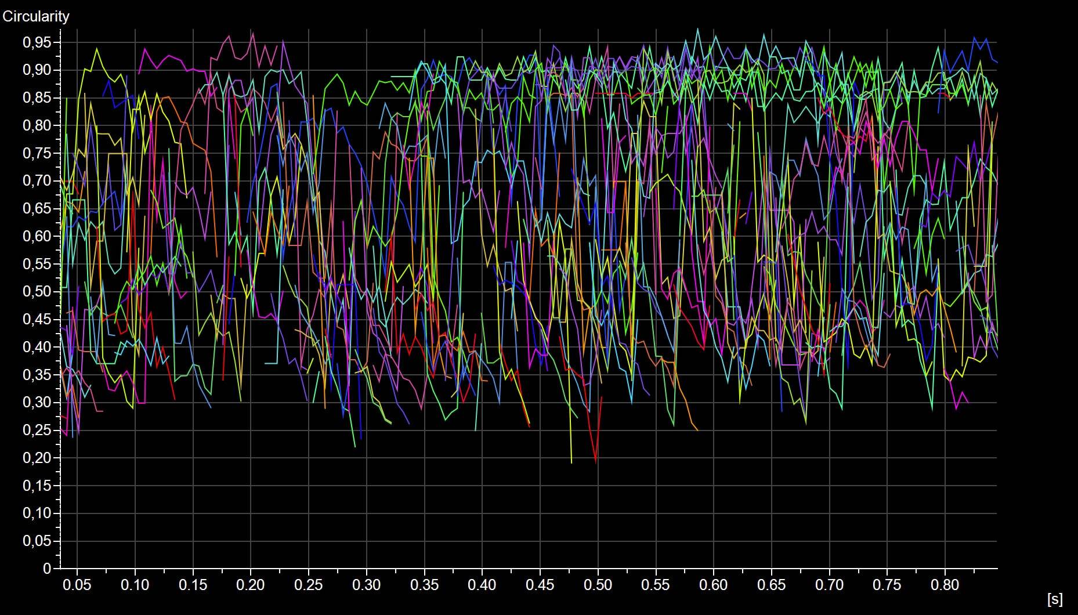Click the 0,50 y-axis value

[x=37, y=292]
